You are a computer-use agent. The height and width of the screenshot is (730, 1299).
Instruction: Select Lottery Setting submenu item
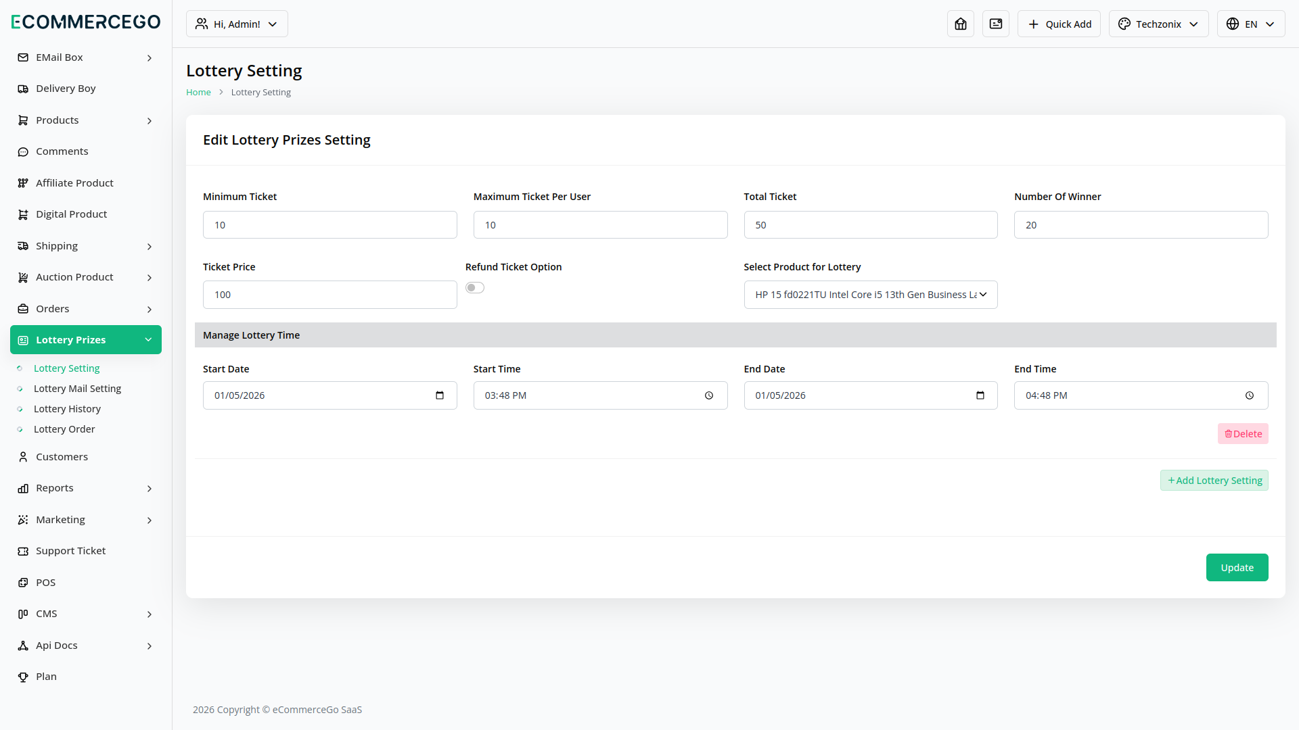point(66,368)
